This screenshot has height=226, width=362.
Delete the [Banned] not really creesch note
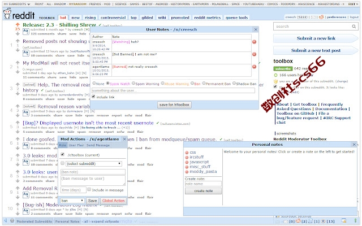click(254, 67)
